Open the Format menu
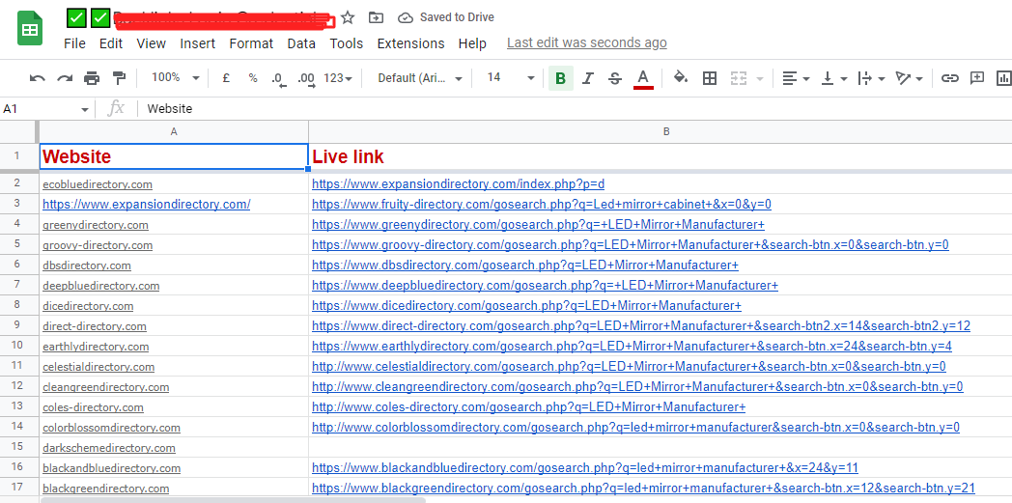This screenshot has width=1012, height=503. [x=252, y=43]
